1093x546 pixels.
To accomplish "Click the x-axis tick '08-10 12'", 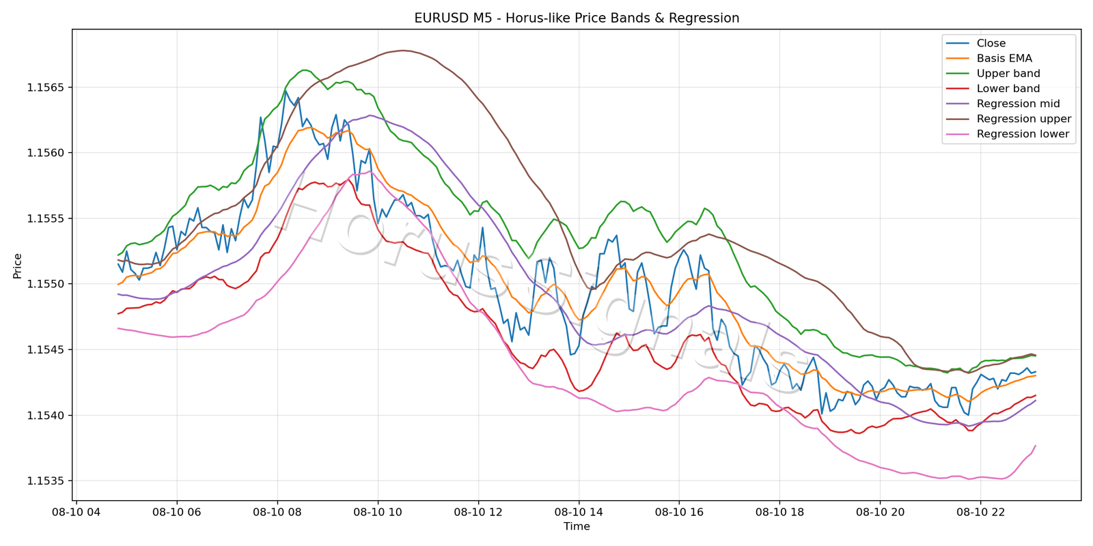I will (x=478, y=512).
